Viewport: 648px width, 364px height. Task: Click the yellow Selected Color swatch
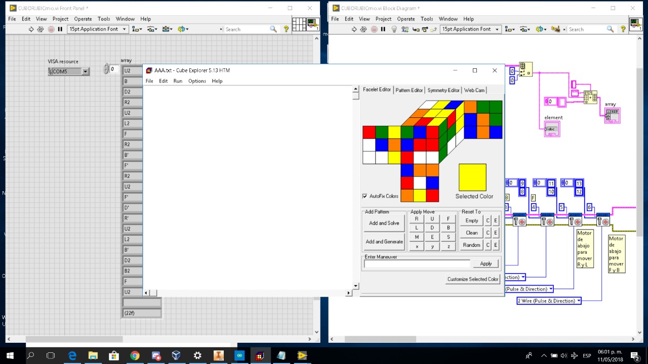[x=472, y=177]
